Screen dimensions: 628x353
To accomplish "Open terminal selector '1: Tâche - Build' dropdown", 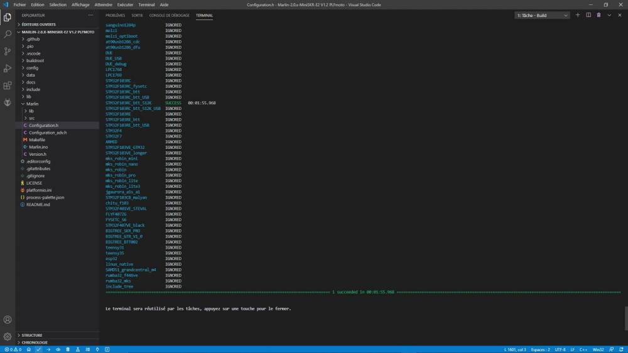I will pyautogui.click(x=542, y=15).
